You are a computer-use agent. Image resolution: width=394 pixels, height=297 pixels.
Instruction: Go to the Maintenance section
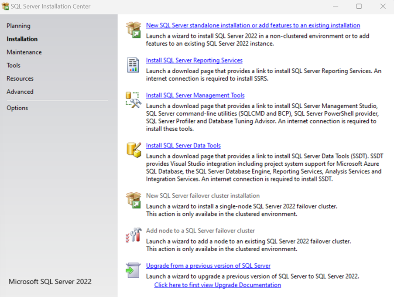(x=24, y=52)
